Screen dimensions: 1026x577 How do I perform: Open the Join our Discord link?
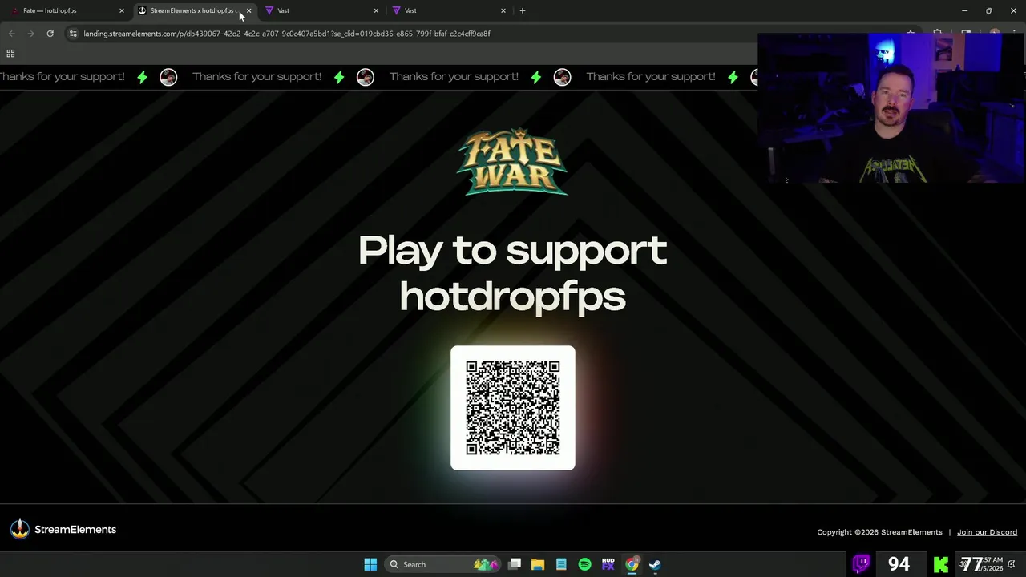pyautogui.click(x=987, y=532)
